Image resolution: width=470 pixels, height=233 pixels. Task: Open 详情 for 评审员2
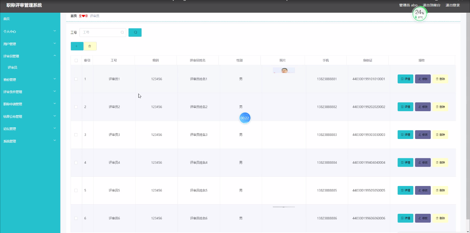(x=405, y=107)
